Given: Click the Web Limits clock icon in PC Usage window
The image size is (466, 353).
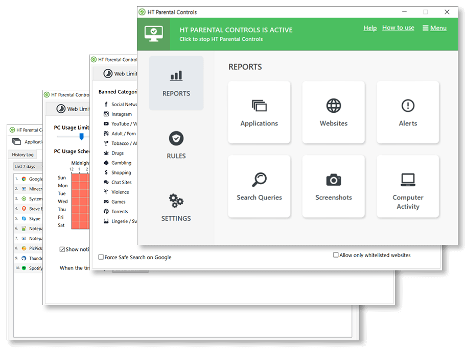Looking at the screenshot, I should (x=61, y=109).
